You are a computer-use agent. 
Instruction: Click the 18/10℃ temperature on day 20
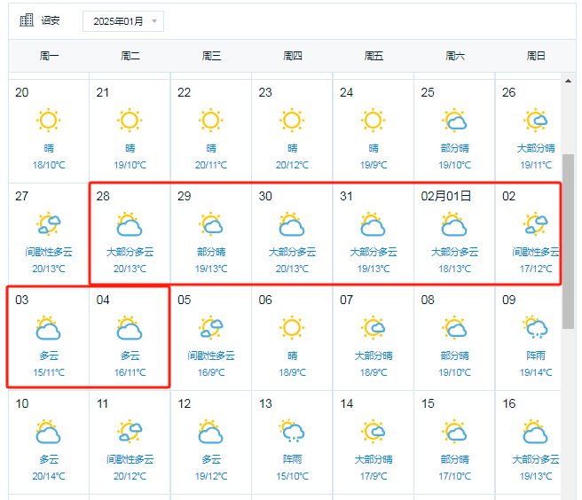49,165
